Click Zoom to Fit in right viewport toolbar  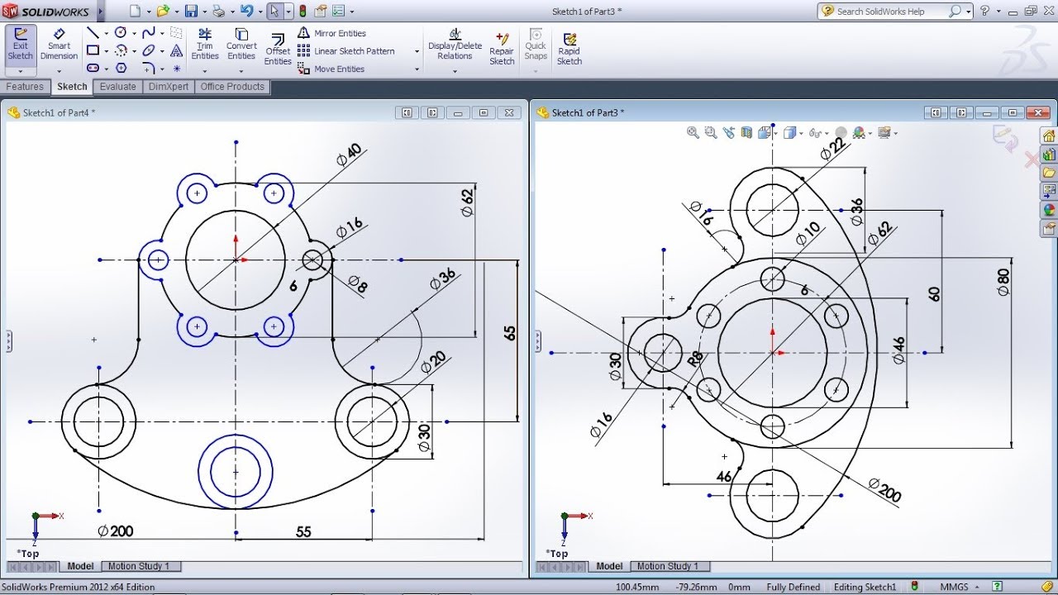tap(693, 132)
